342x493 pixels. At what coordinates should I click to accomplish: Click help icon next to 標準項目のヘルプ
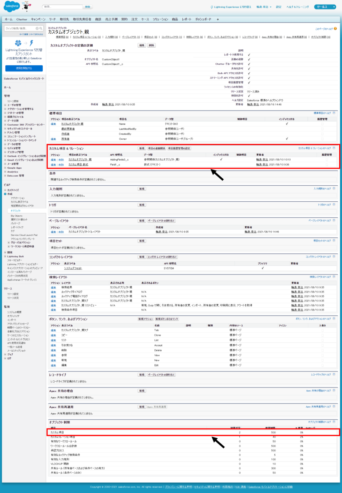(x=334, y=113)
